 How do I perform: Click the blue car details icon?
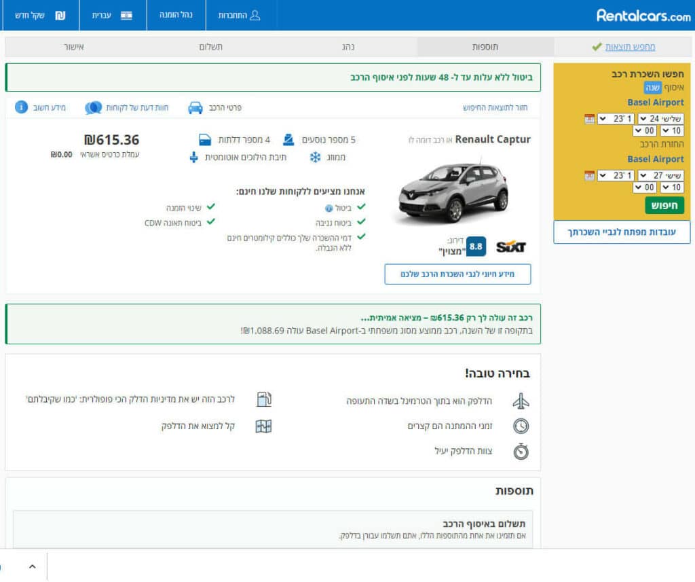(x=195, y=108)
